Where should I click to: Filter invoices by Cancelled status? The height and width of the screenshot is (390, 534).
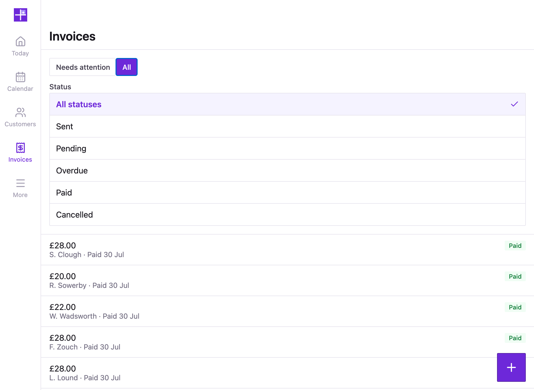[287, 215]
